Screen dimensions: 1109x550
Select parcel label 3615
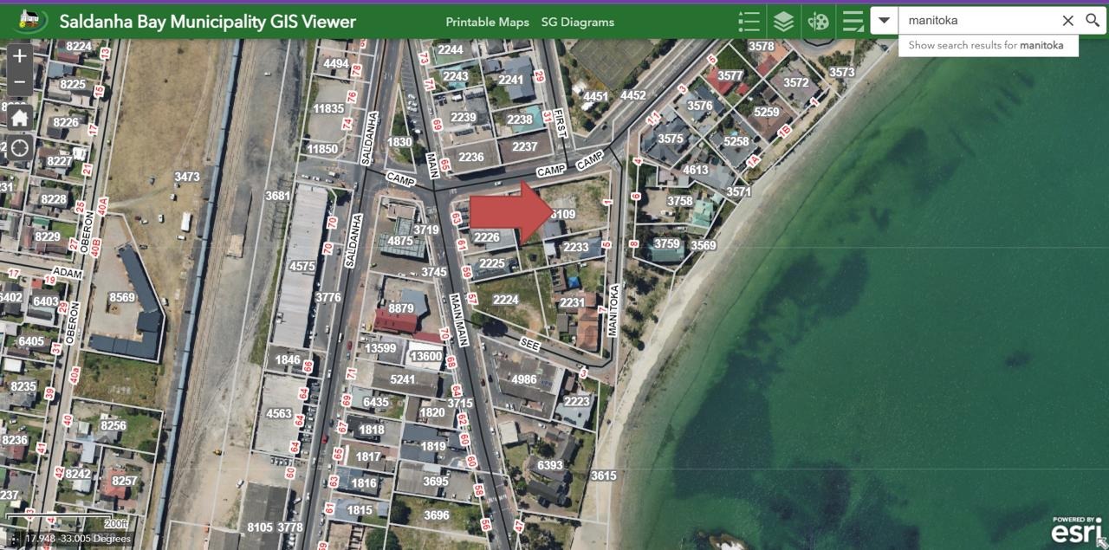pos(603,476)
